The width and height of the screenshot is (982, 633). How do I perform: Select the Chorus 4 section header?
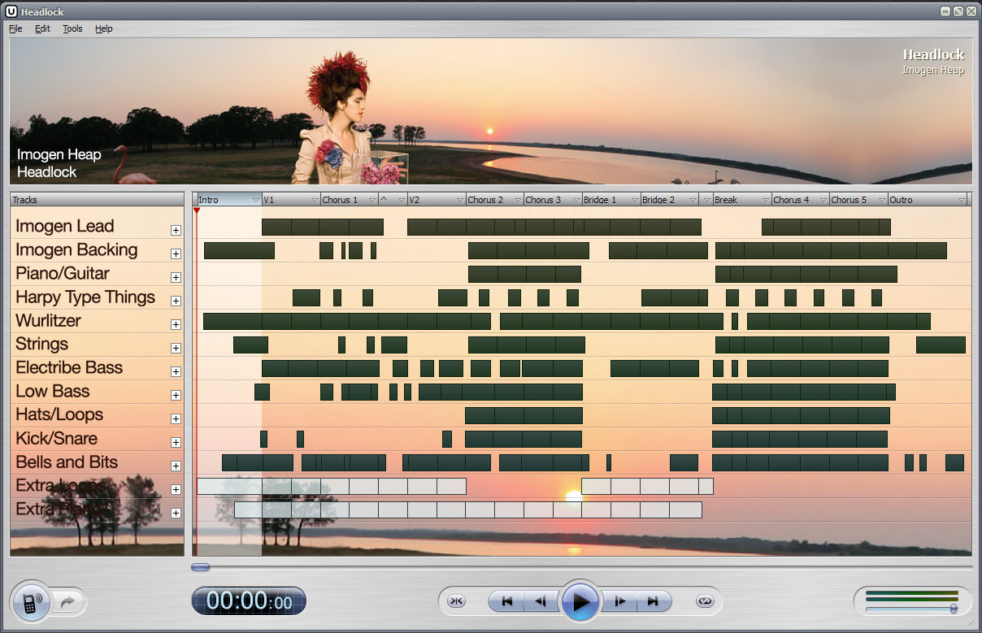pyautogui.click(x=800, y=200)
